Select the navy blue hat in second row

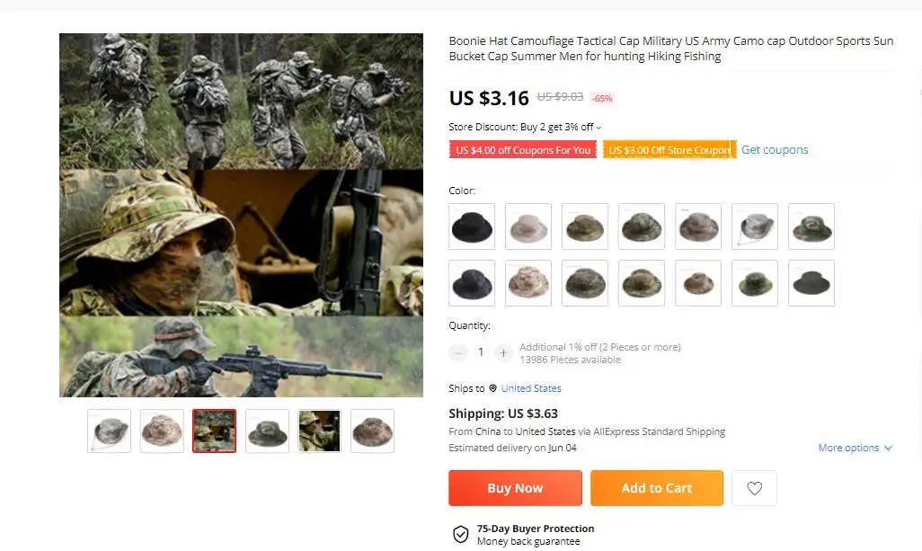(x=472, y=283)
